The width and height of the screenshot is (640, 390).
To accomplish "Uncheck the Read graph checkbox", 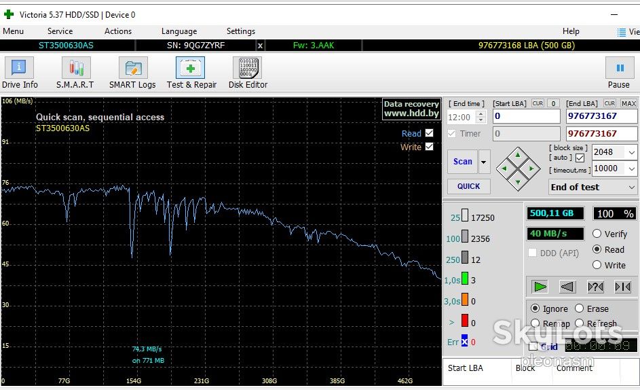I will [x=429, y=133].
